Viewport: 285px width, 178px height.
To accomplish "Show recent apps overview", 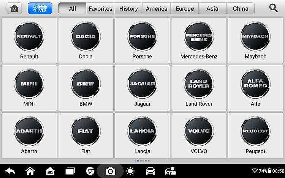I will click(x=70, y=171).
